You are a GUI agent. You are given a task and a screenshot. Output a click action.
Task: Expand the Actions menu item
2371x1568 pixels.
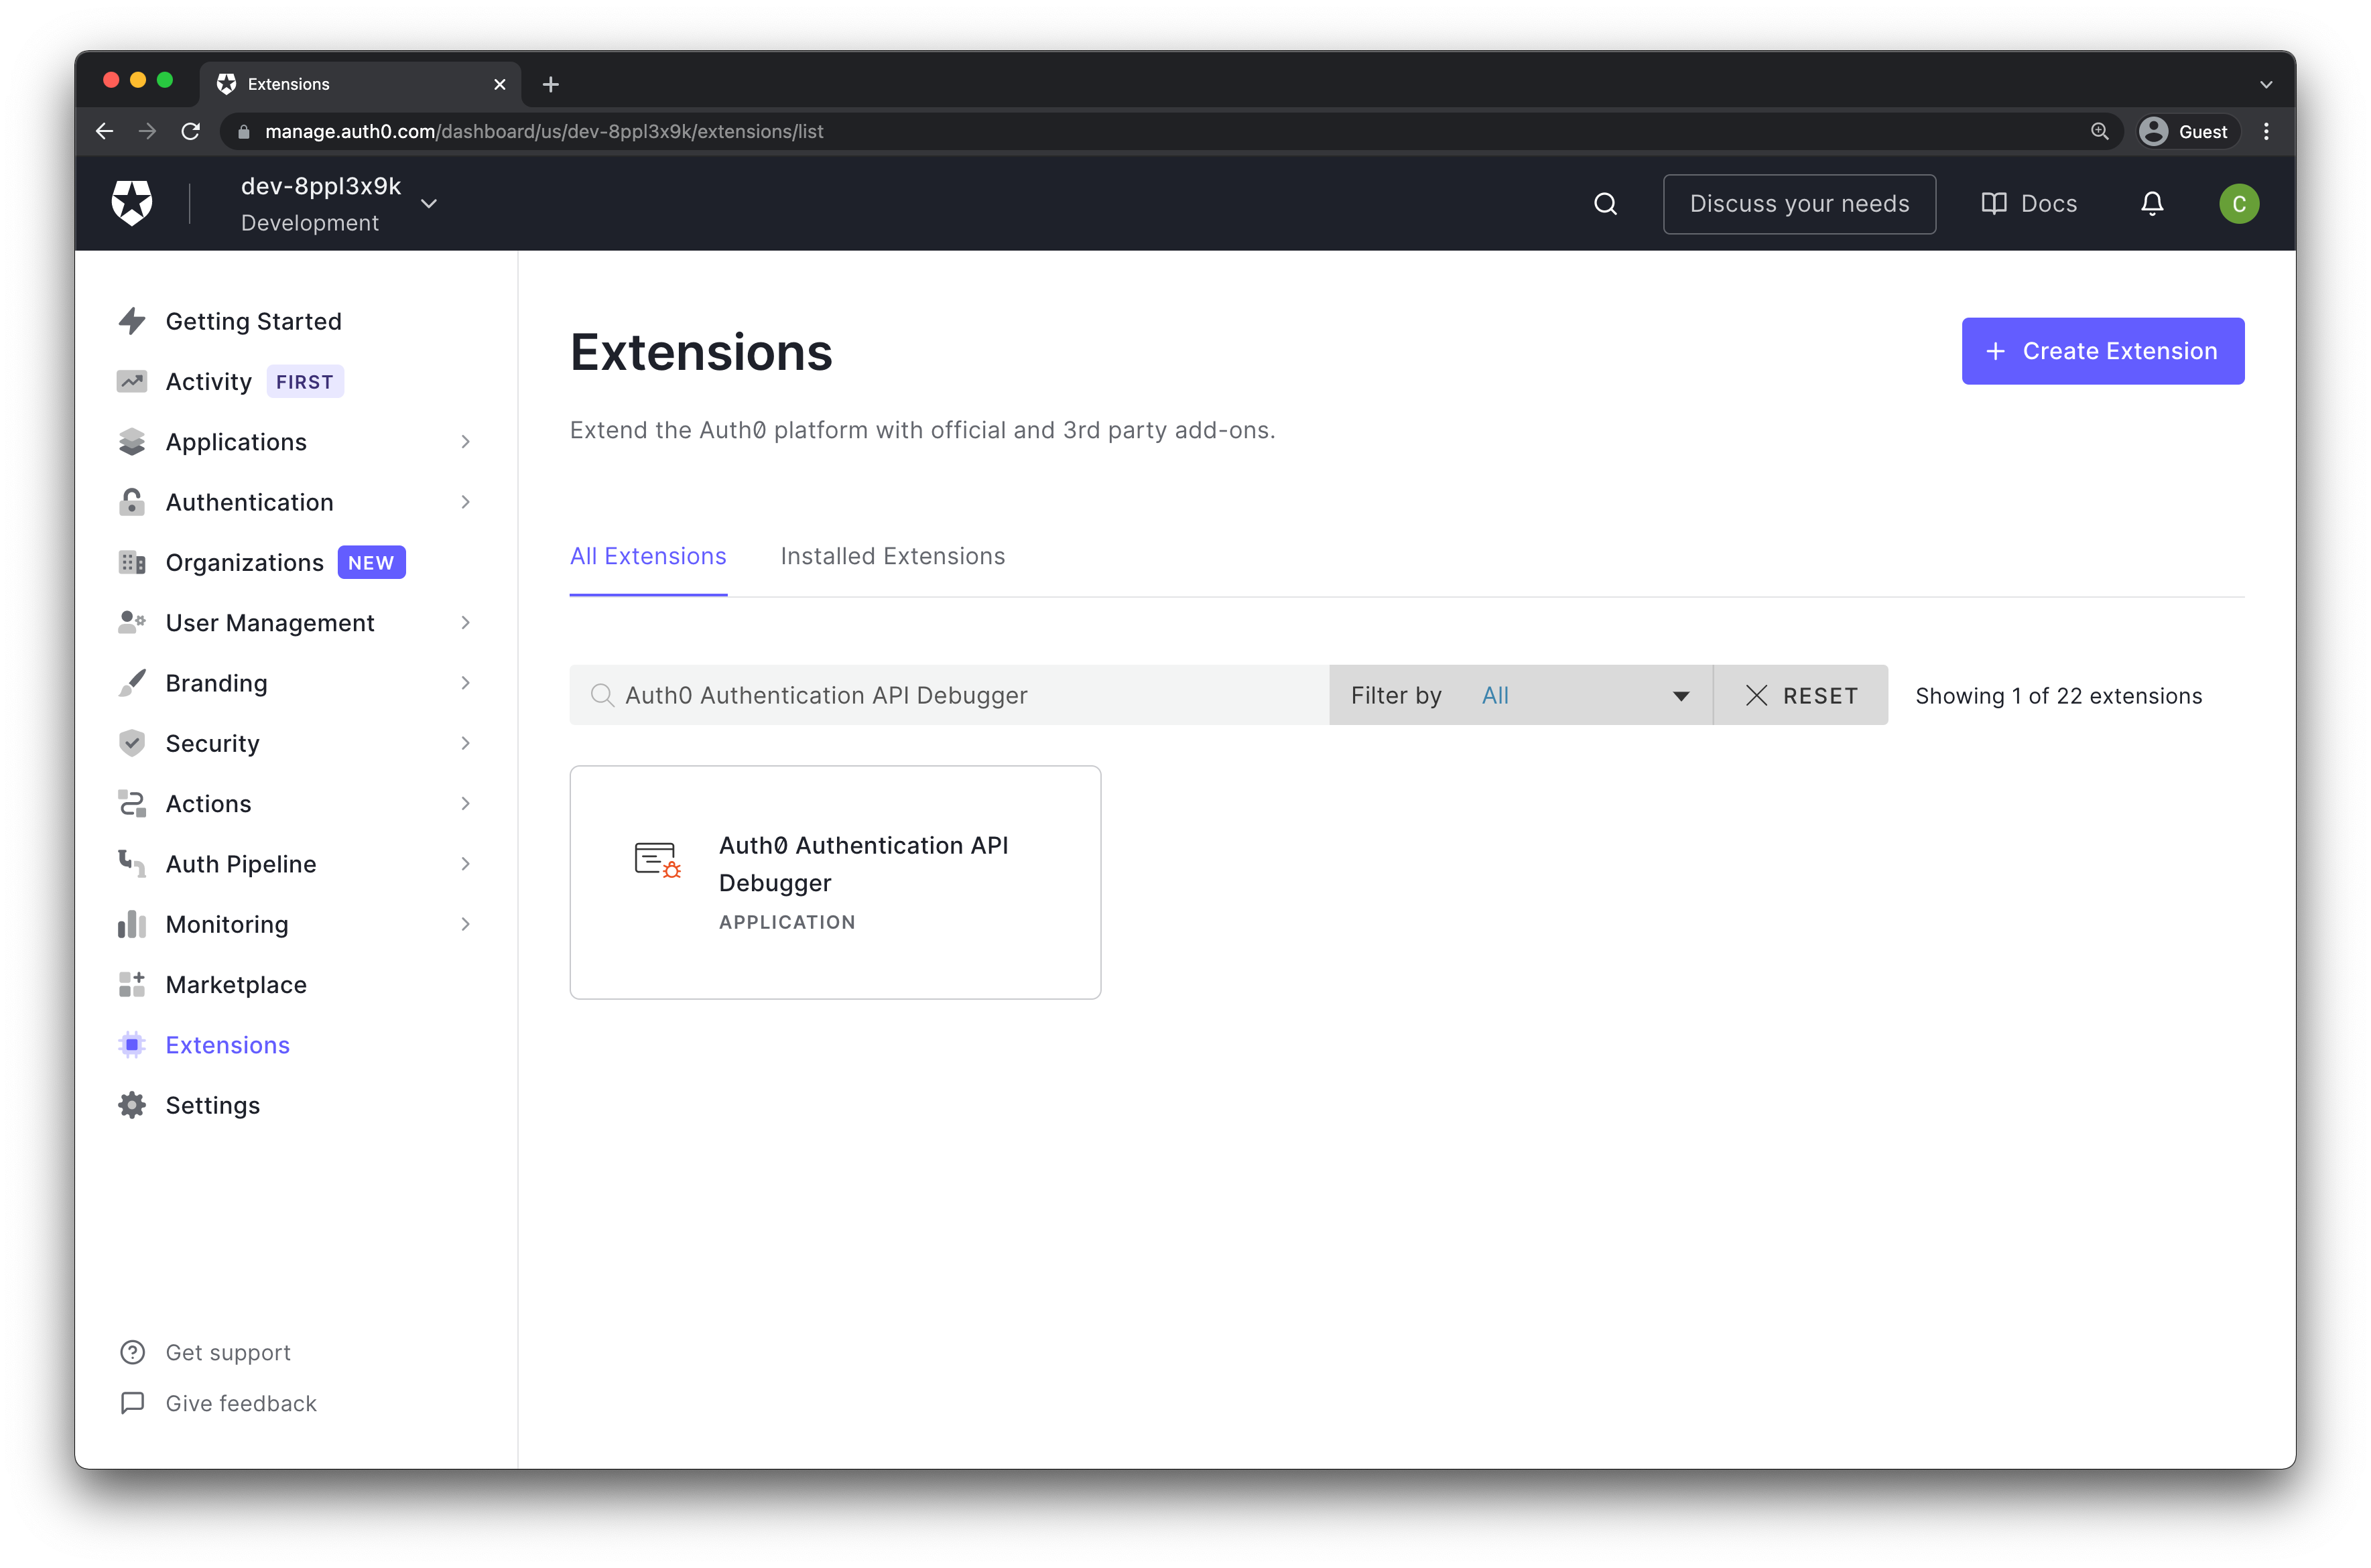464,803
